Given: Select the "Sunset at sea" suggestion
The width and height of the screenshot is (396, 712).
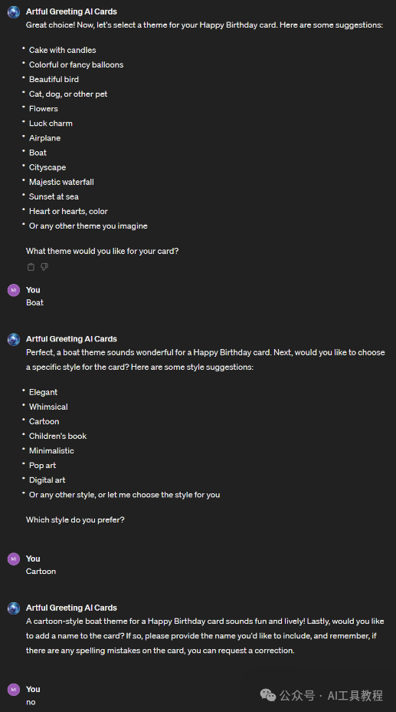Looking at the screenshot, I should click(54, 196).
